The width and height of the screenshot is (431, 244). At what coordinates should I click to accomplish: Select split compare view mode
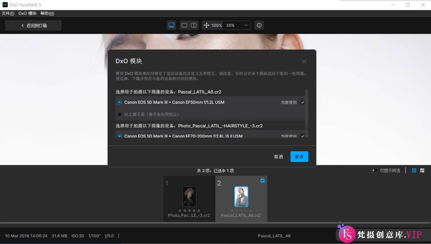pos(194,25)
